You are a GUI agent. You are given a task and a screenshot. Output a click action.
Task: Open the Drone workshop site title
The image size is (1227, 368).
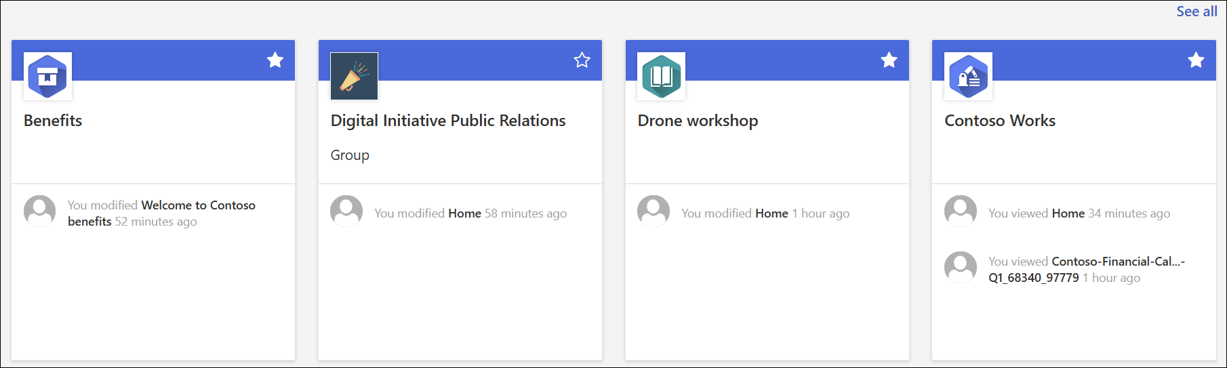coord(698,121)
